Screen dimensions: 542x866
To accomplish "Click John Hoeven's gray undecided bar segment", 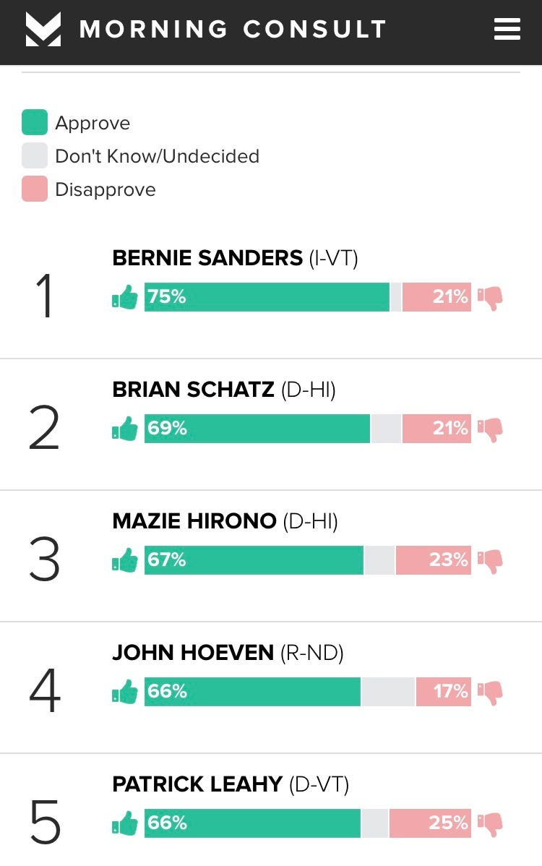I will [x=388, y=692].
